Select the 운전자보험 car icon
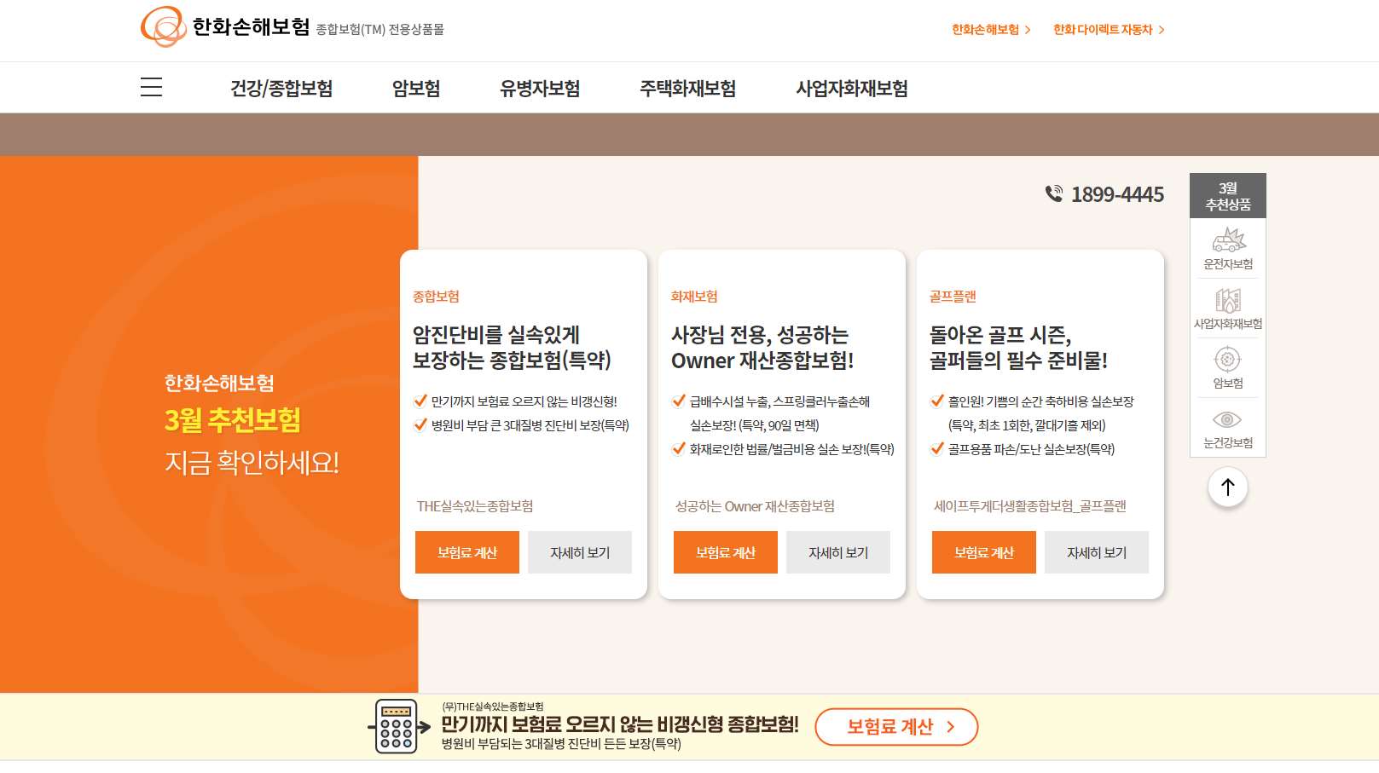The height and width of the screenshot is (773, 1379). (1228, 239)
